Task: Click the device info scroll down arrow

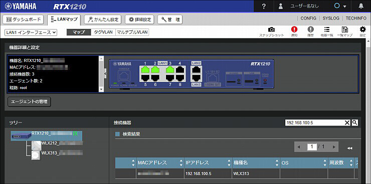Action: (x=101, y=89)
